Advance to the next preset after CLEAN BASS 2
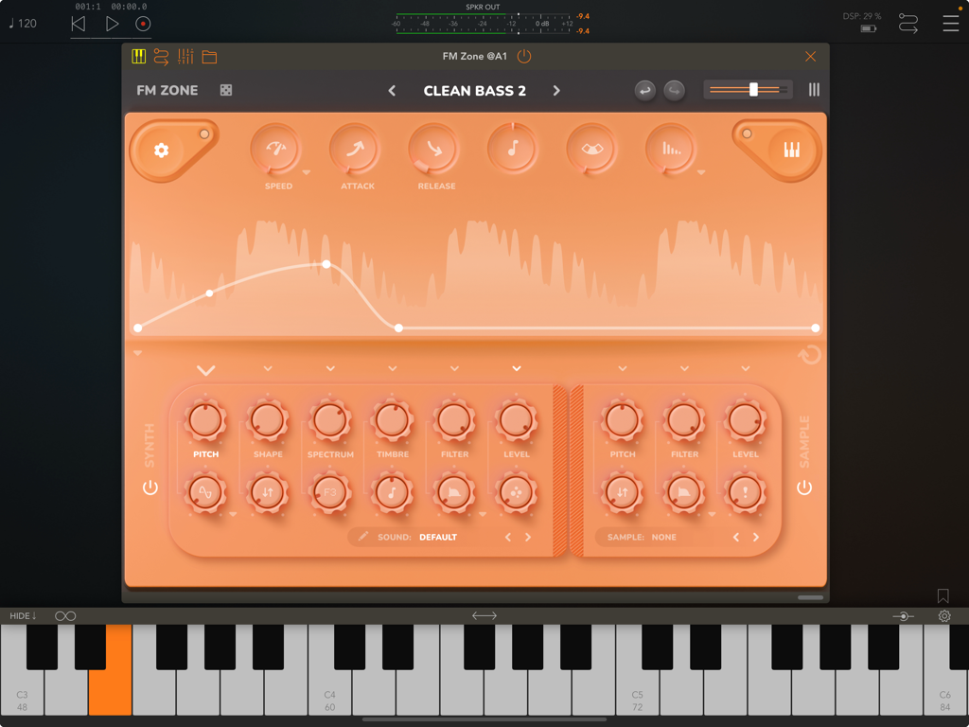The height and width of the screenshot is (727, 969). click(556, 90)
